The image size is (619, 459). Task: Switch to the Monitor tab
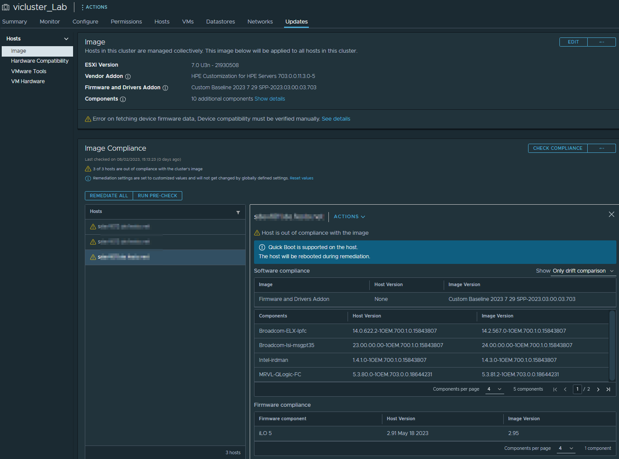50,22
